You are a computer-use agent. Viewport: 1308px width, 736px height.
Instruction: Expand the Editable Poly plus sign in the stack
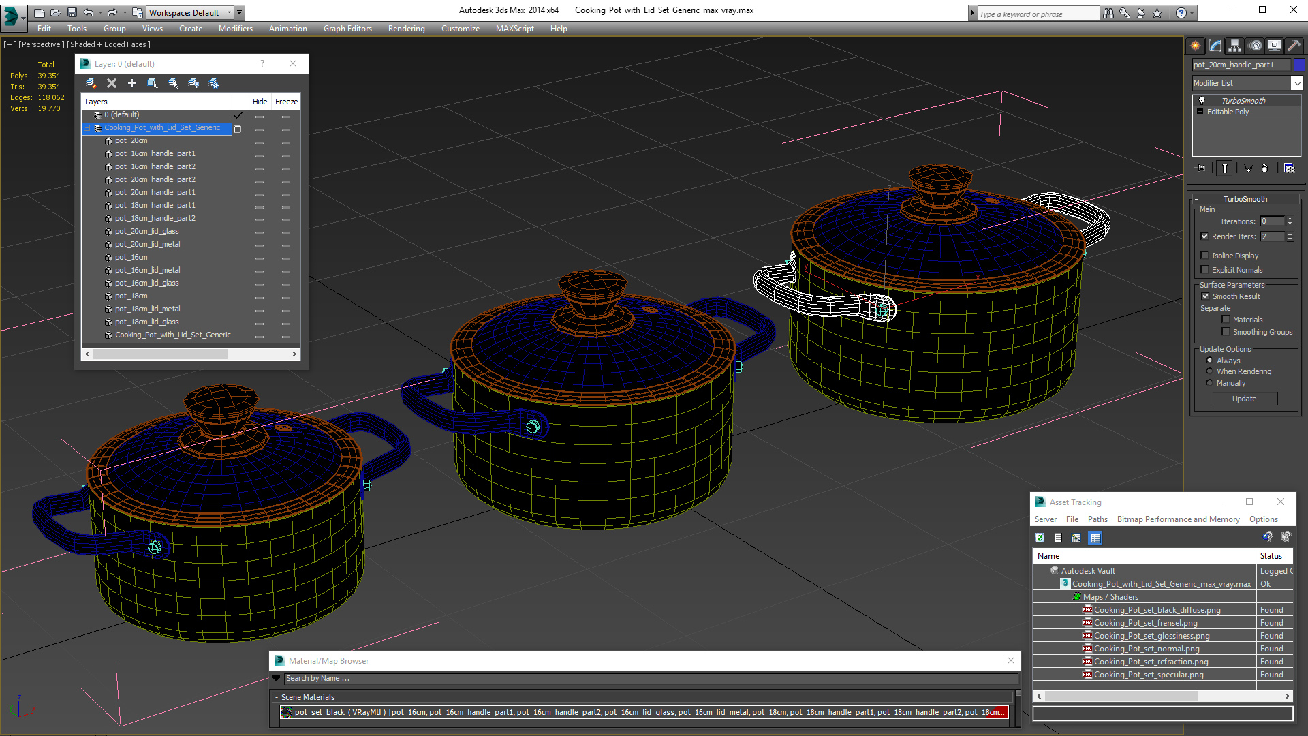[x=1200, y=112]
